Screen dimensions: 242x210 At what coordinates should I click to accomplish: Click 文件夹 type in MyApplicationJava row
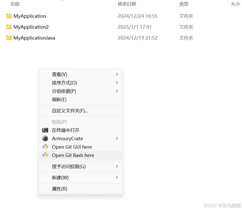coord(186,38)
